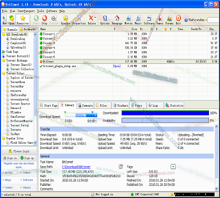
Task: Select Uploading(1) in the sidebar tree
Action: coord(18,47)
